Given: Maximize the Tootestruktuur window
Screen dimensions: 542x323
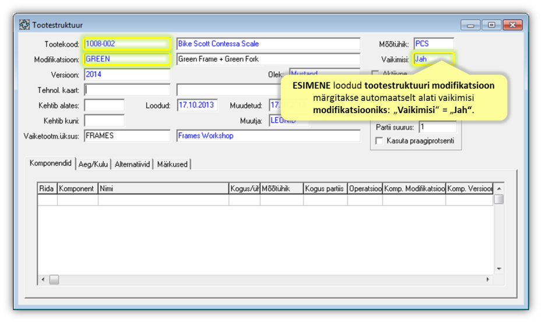Looking at the screenshot, I should tap(491, 25).
